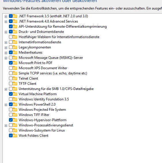Select 'Windows-Prozessaktivierungsdienst' row text
This screenshot has width=162, height=163.
46,125
